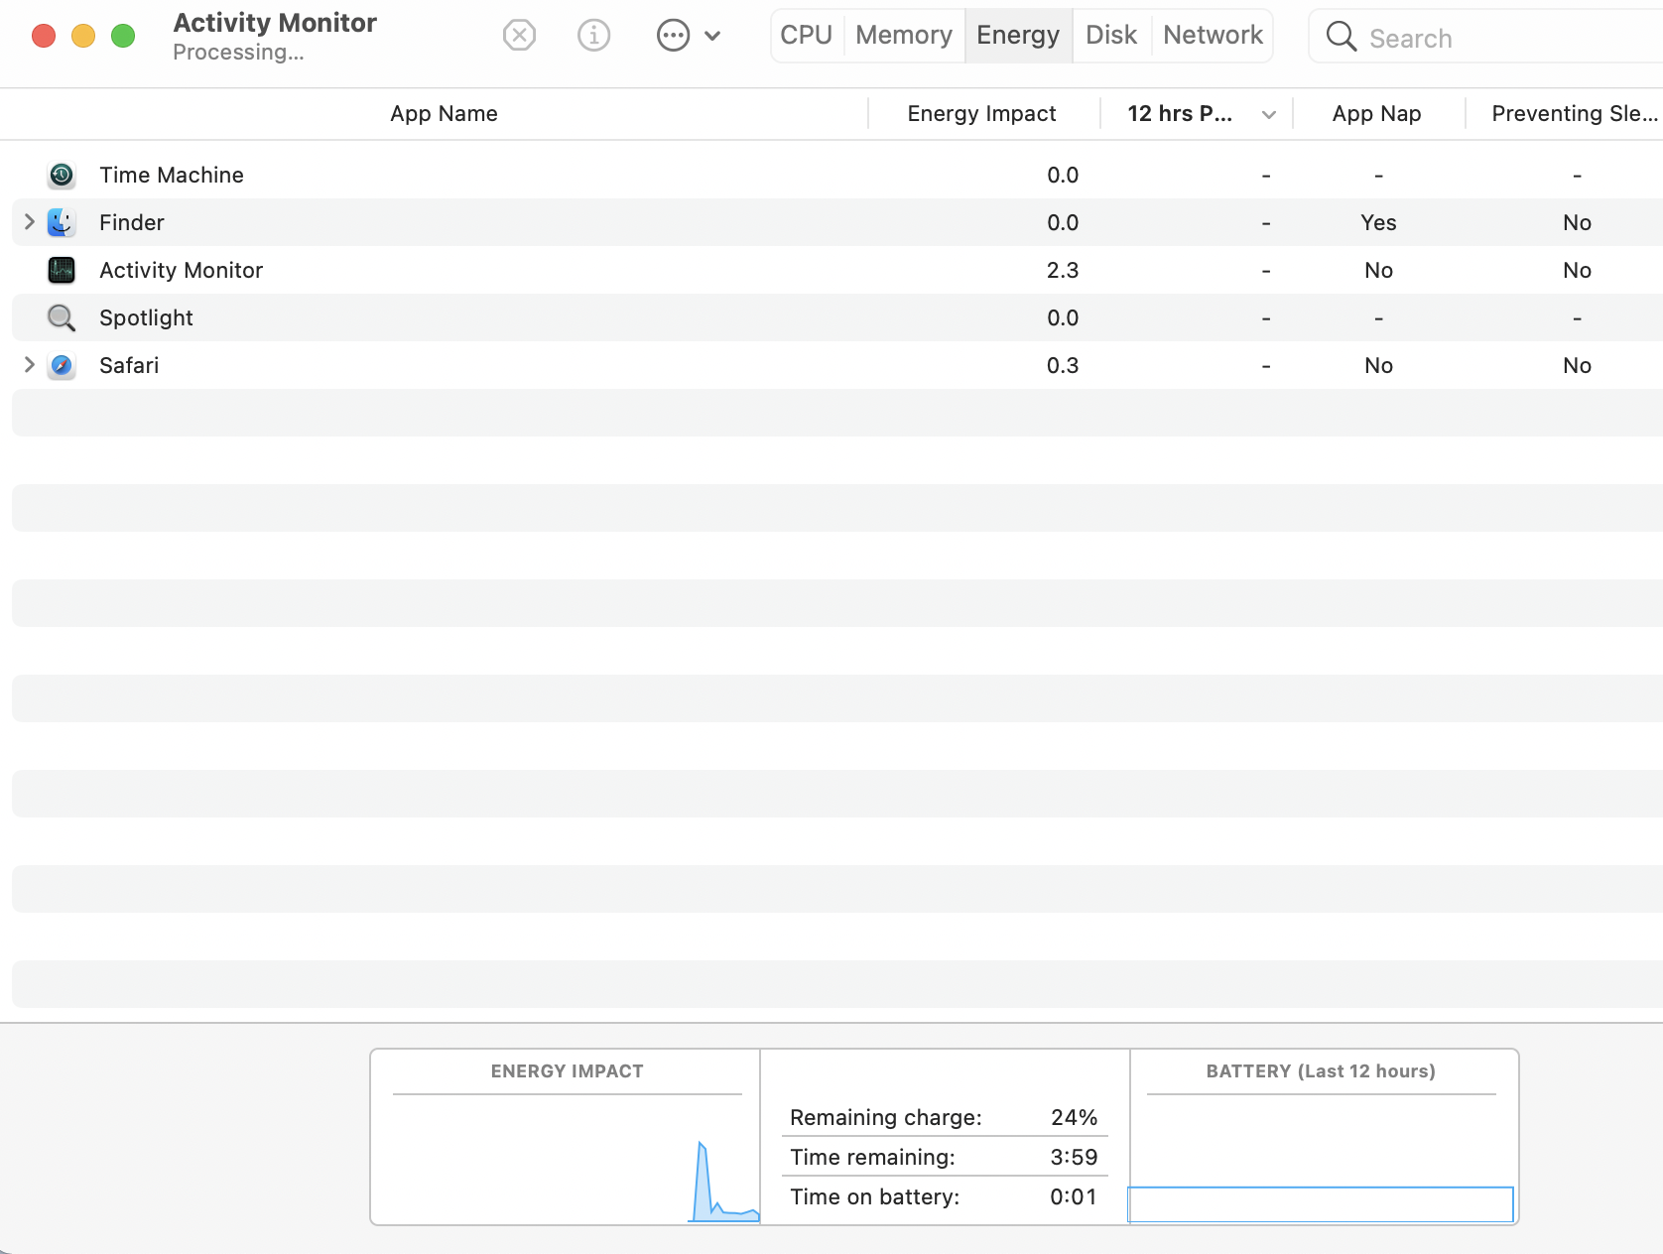Sort by the App Nap column header
This screenshot has height=1254, width=1663.
(x=1376, y=114)
